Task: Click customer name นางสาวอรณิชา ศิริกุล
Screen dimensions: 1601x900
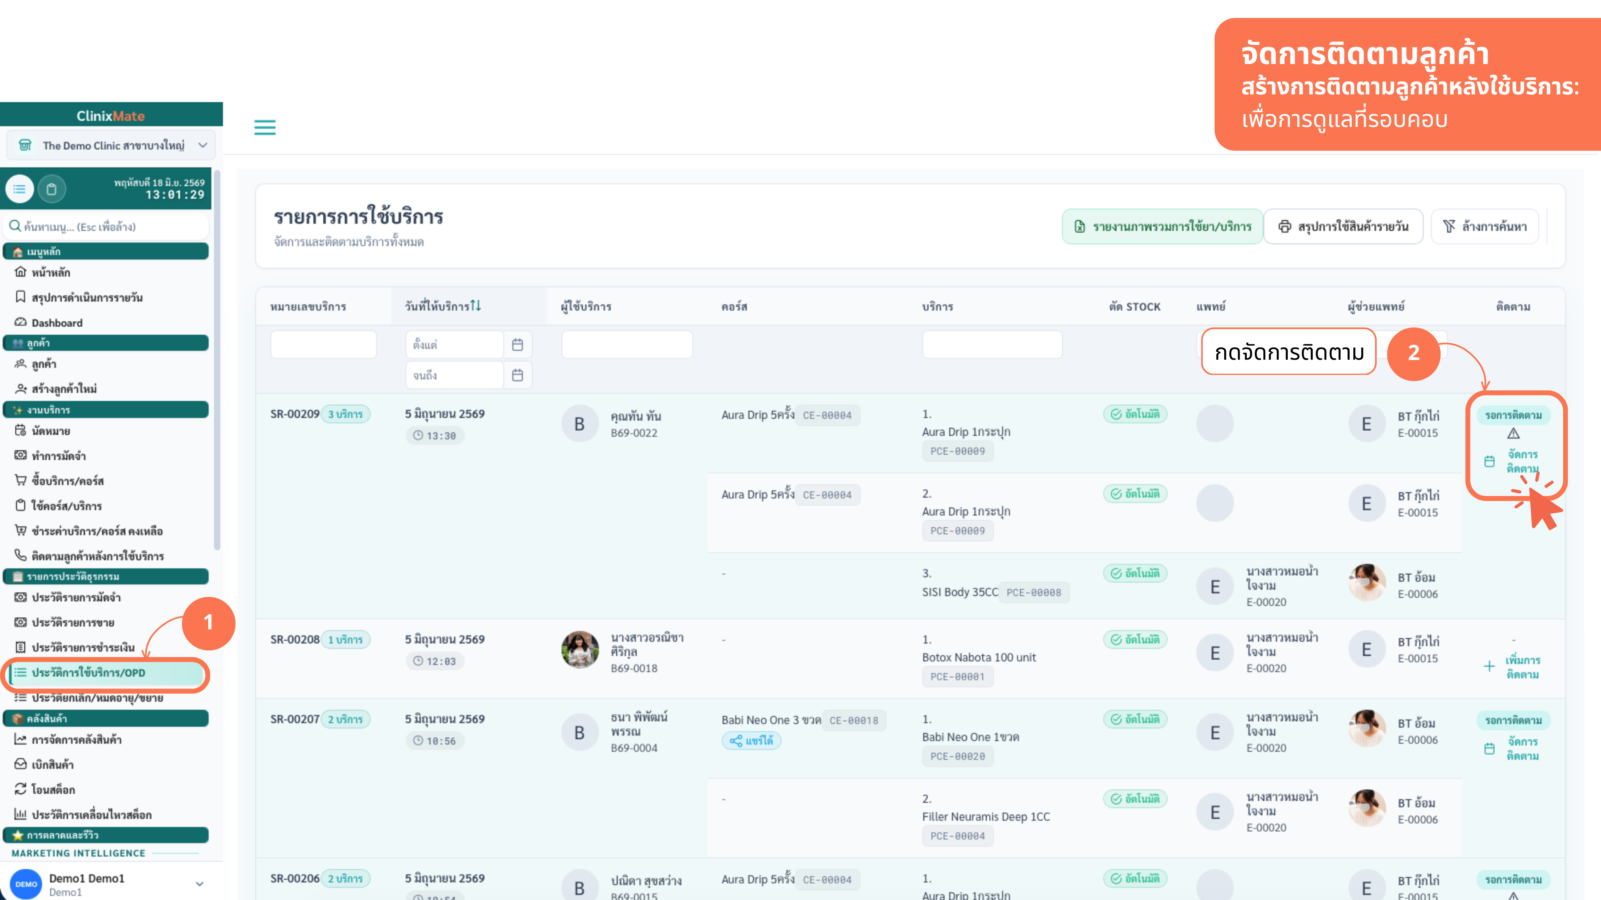Action: [647, 645]
